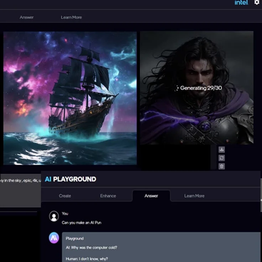Click the AI PLAYGROUND logo
Viewport: 262px width, 262px height.
(70, 179)
